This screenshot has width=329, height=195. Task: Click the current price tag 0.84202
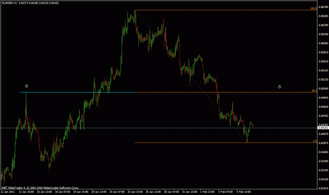click(x=323, y=128)
